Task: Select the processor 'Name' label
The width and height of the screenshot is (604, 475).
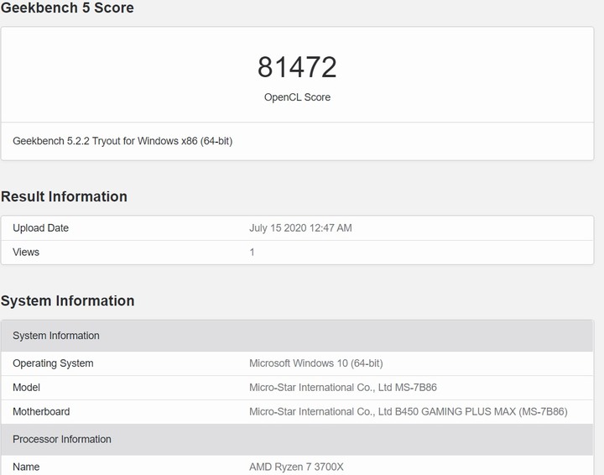Action: [26, 467]
